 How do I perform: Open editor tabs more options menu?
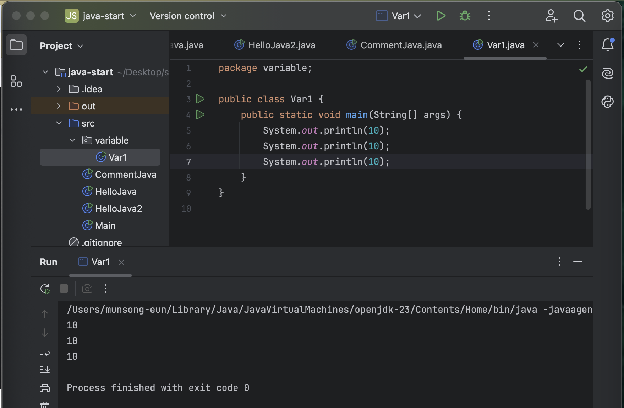[x=579, y=45]
